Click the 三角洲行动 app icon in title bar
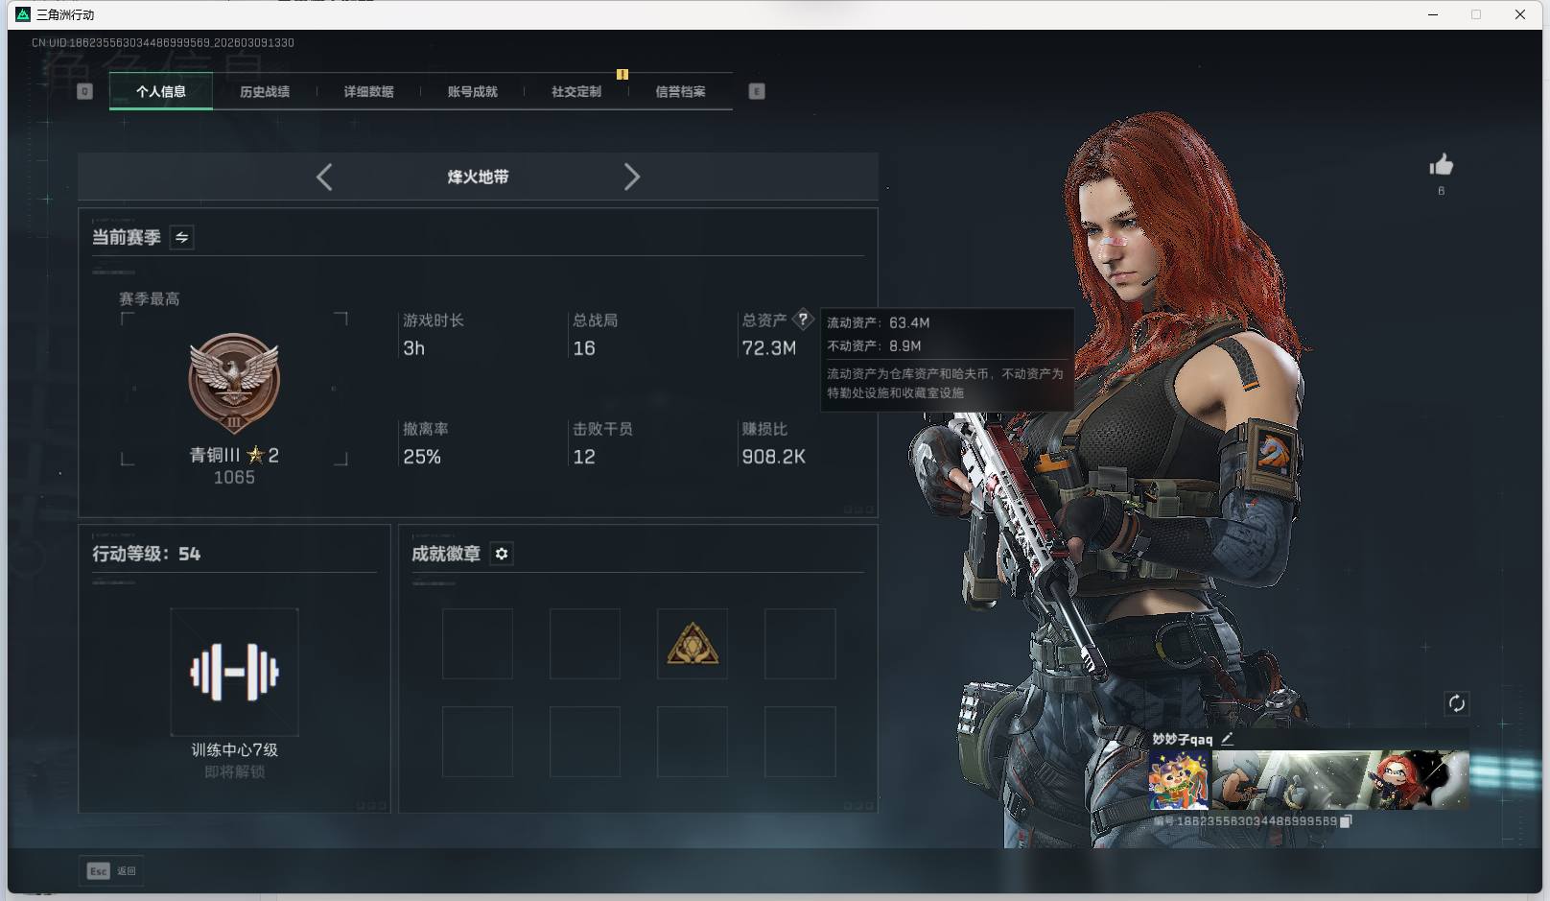This screenshot has width=1550, height=901. pyautogui.click(x=23, y=14)
